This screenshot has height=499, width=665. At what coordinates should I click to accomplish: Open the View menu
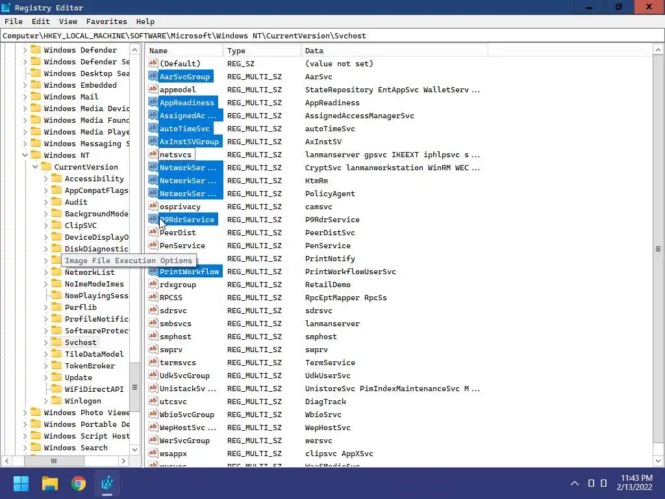(68, 21)
